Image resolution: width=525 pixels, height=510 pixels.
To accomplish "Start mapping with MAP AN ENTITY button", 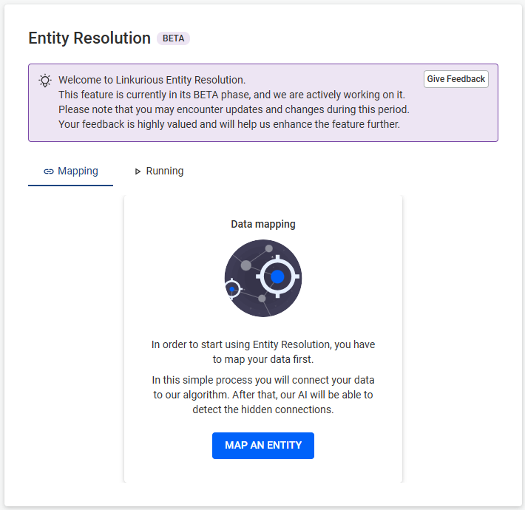I will 263,446.
